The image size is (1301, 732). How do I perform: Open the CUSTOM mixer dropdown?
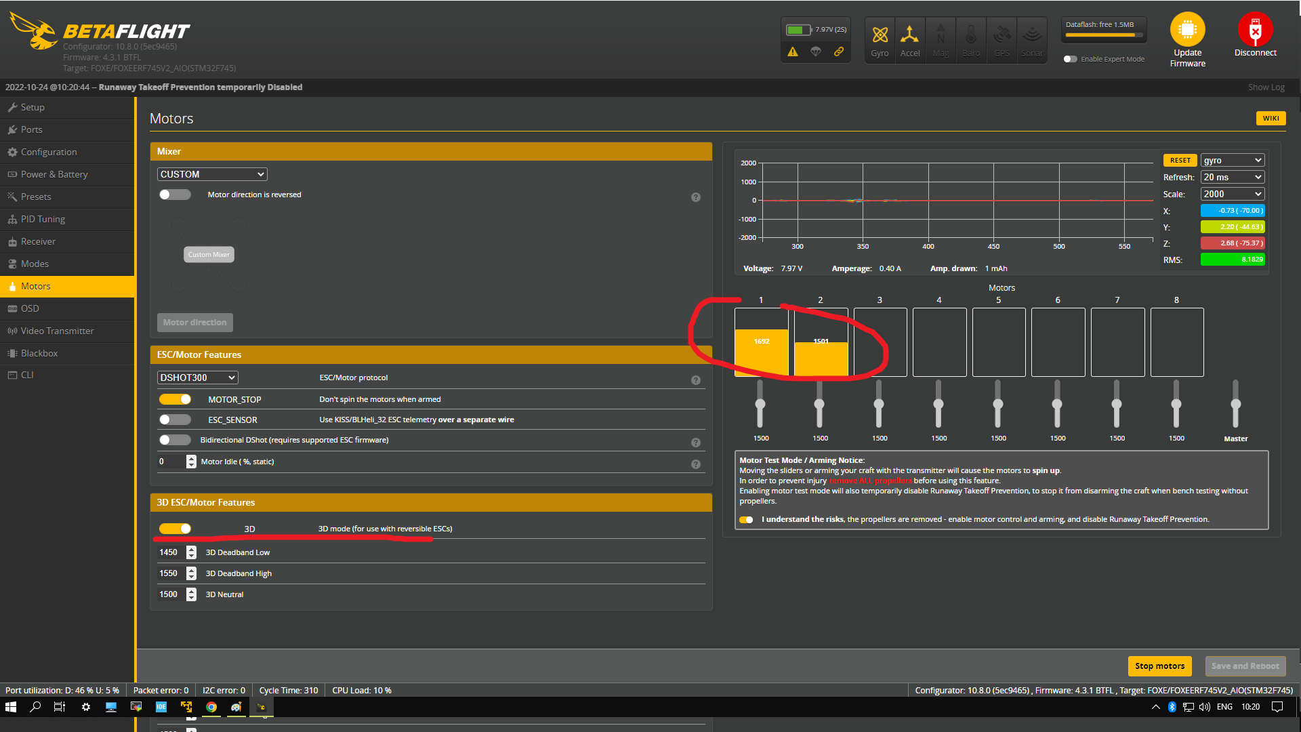(212, 174)
